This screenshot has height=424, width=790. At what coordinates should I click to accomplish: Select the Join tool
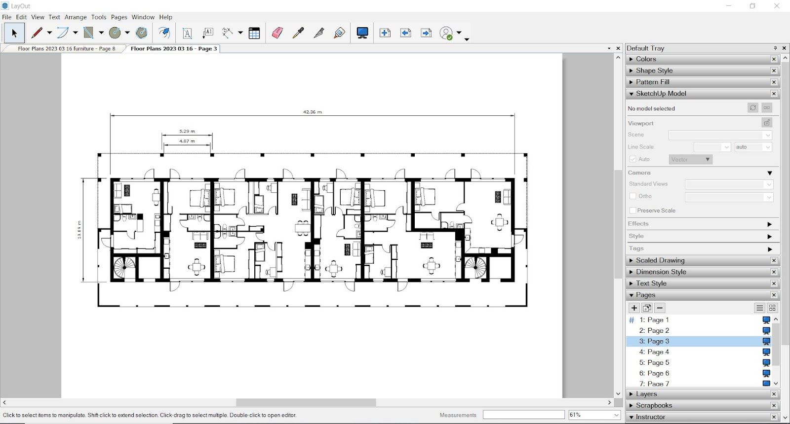click(x=339, y=33)
